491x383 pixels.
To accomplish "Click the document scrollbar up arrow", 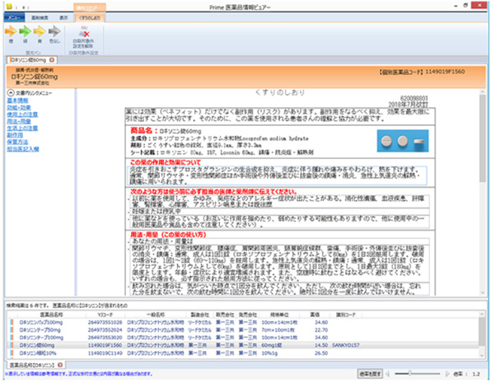I will click(x=482, y=91).
